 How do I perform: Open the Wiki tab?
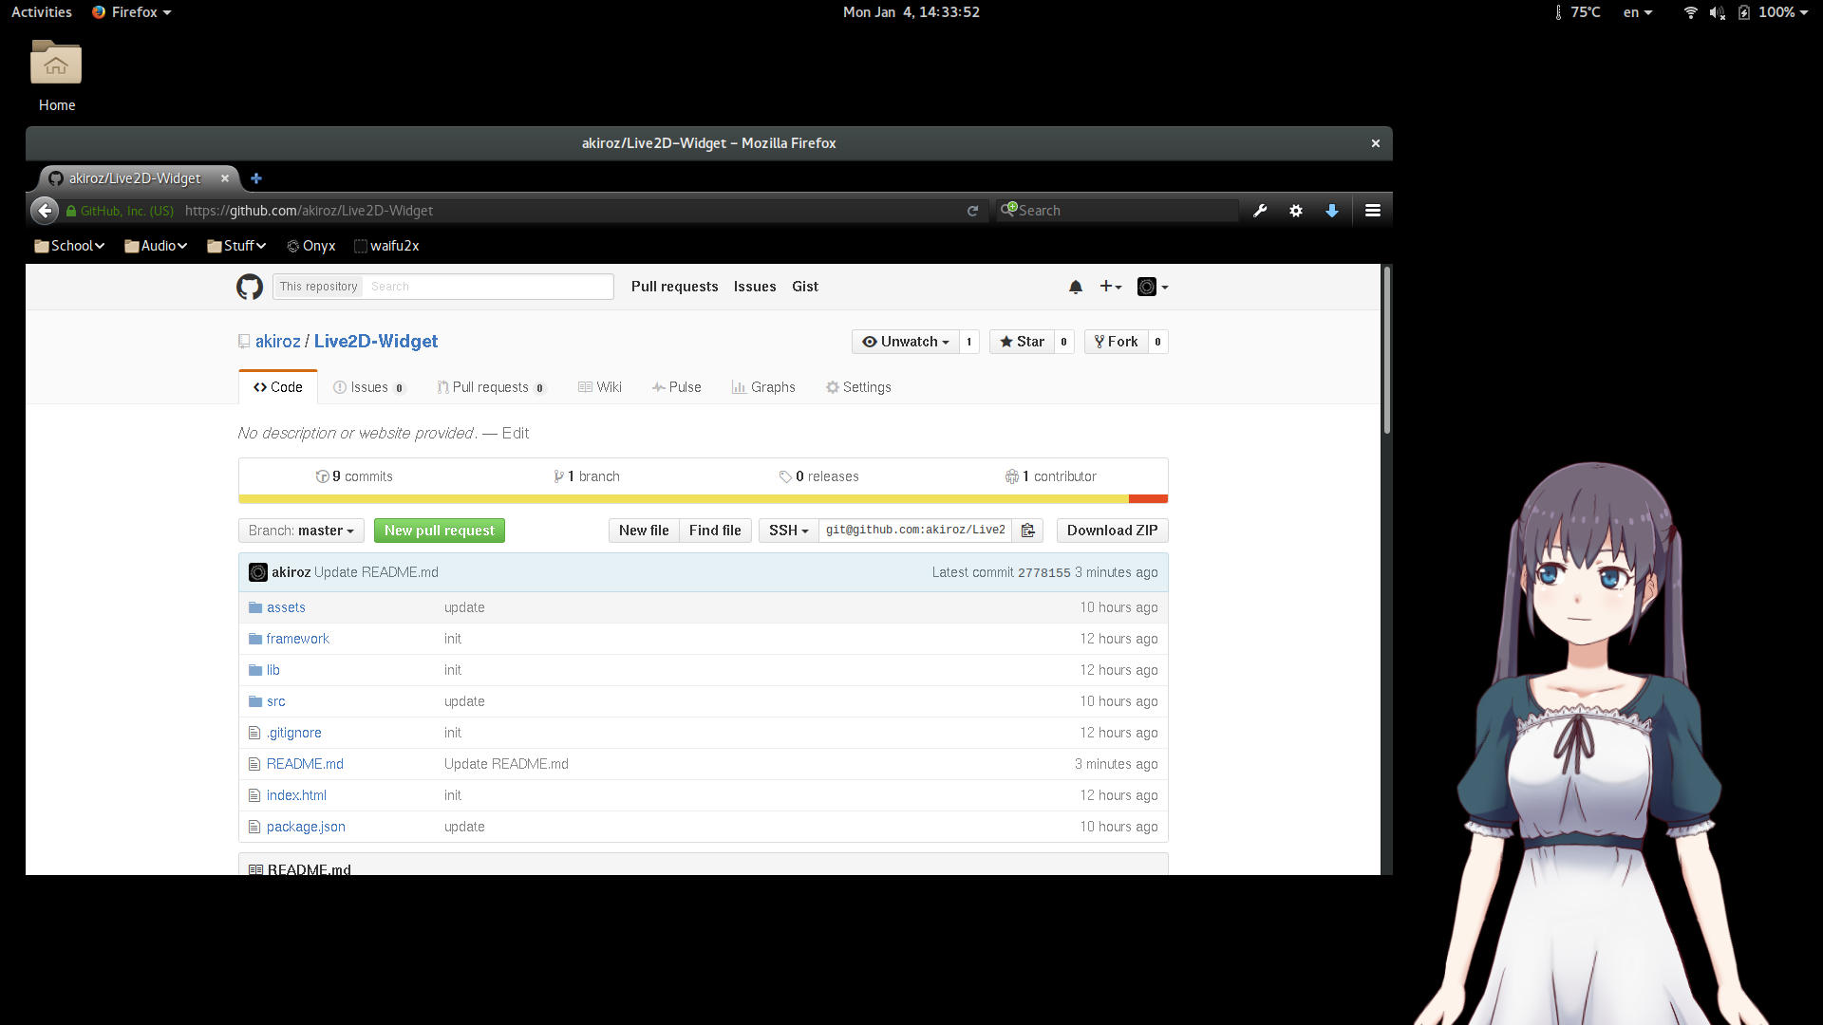[600, 387]
